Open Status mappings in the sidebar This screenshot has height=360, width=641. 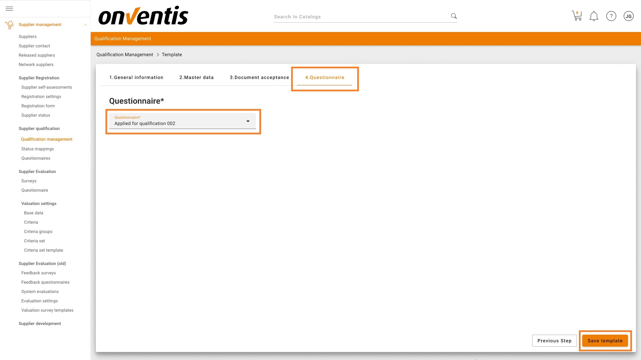[37, 149]
